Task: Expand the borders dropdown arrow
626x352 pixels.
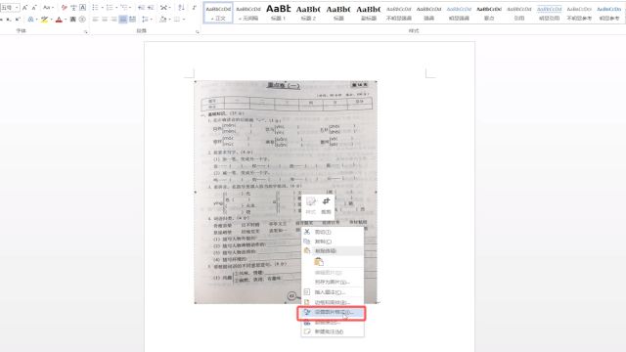Action: (183, 20)
